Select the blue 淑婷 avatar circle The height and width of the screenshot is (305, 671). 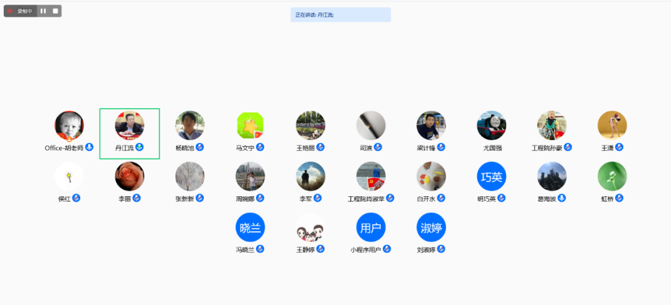[431, 227]
